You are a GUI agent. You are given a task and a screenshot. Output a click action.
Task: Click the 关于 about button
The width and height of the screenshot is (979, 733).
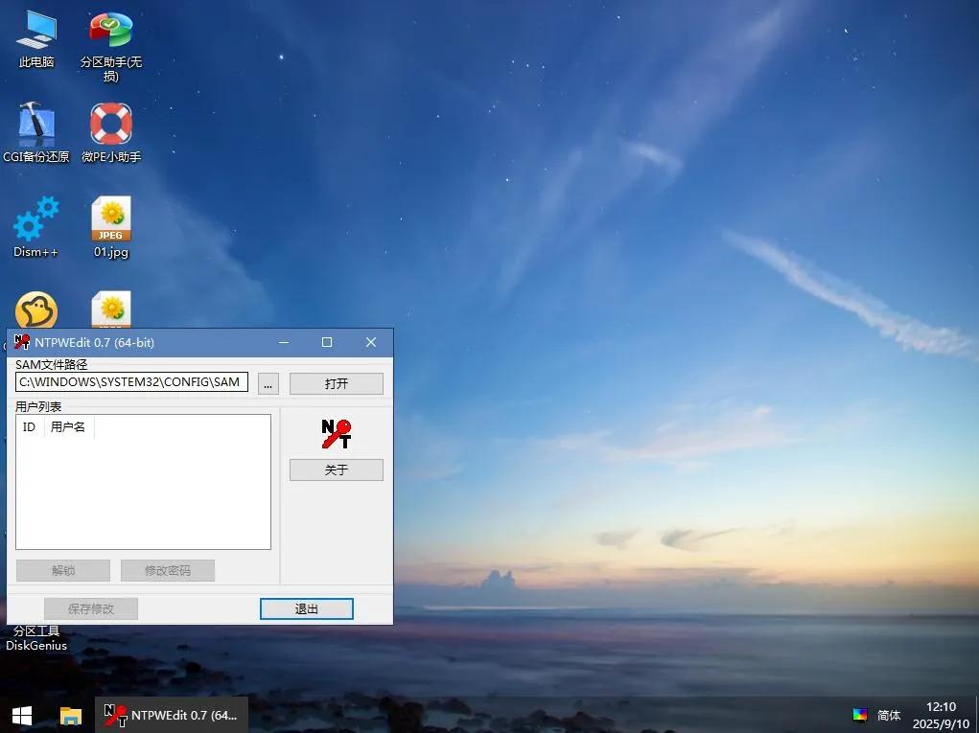336,470
